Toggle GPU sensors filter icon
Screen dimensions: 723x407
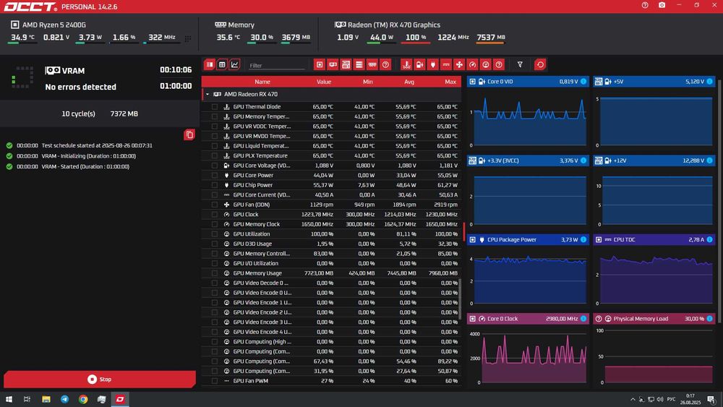[x=333, y=64]
